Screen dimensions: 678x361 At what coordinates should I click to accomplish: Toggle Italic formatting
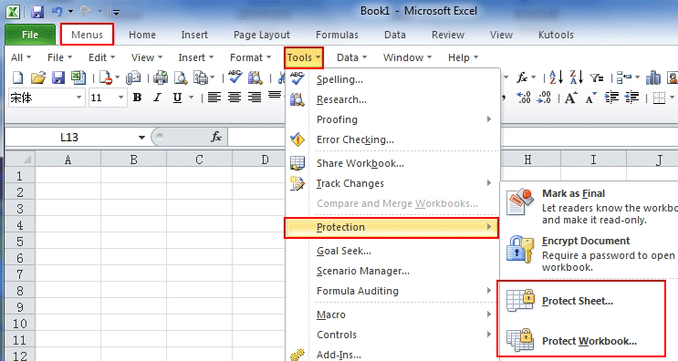[157, 98]
